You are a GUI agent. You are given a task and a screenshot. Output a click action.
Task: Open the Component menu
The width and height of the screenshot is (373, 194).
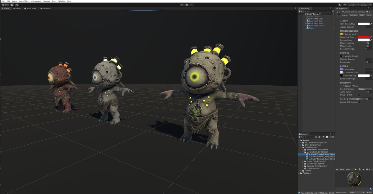click(36, 1)
